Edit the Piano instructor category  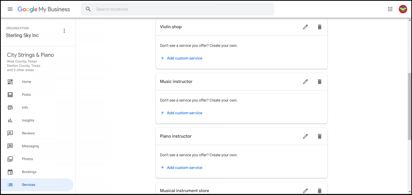click(305, 136)
